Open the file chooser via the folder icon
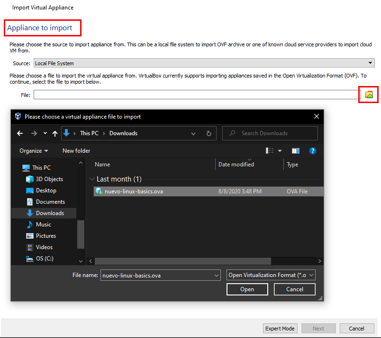The image size is (381, 338). pyautogui.click(x=369, y=95)
